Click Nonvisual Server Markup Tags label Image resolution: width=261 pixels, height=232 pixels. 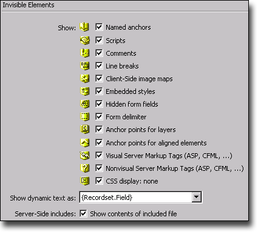click(175, 168)
